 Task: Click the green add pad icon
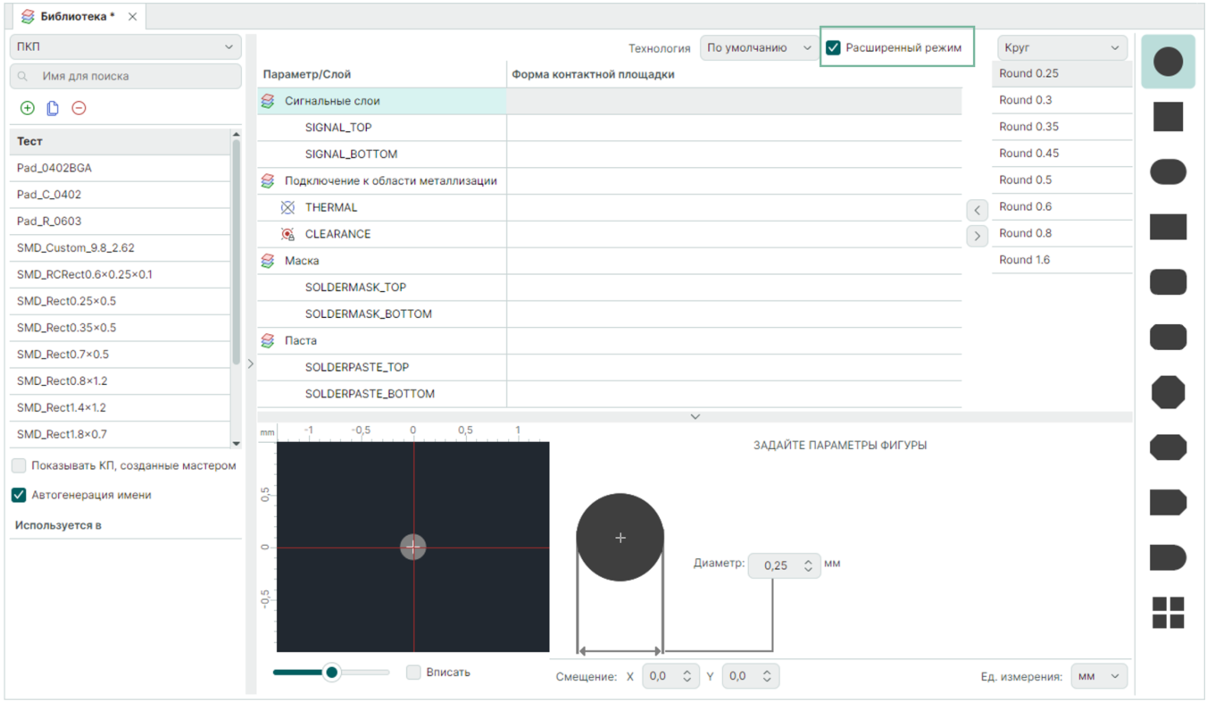pyautogui.click(x=27, y=108)
